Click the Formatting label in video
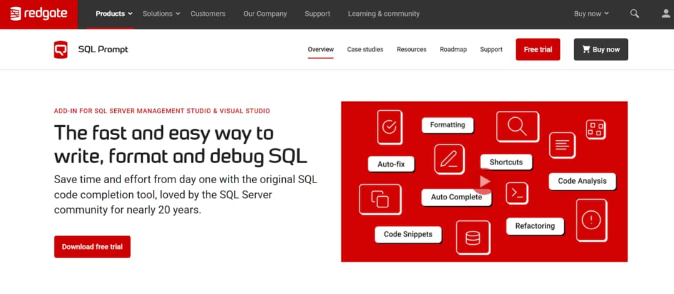 coord(447,125)
